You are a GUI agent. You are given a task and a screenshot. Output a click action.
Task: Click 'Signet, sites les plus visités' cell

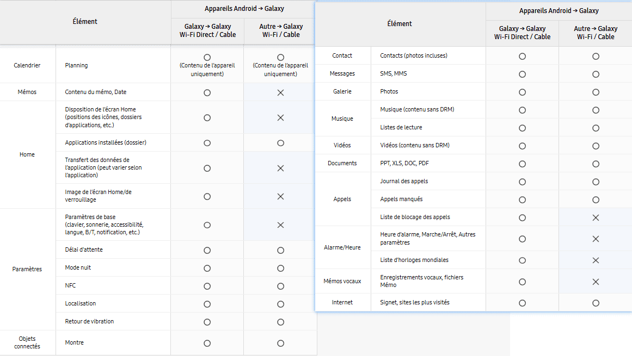(428, 302)
